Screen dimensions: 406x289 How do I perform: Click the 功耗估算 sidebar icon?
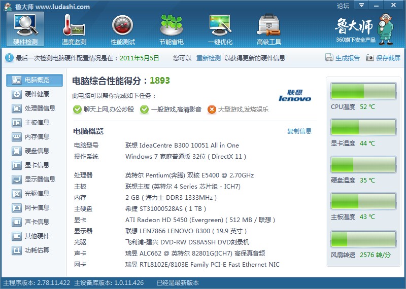[17, 250]
